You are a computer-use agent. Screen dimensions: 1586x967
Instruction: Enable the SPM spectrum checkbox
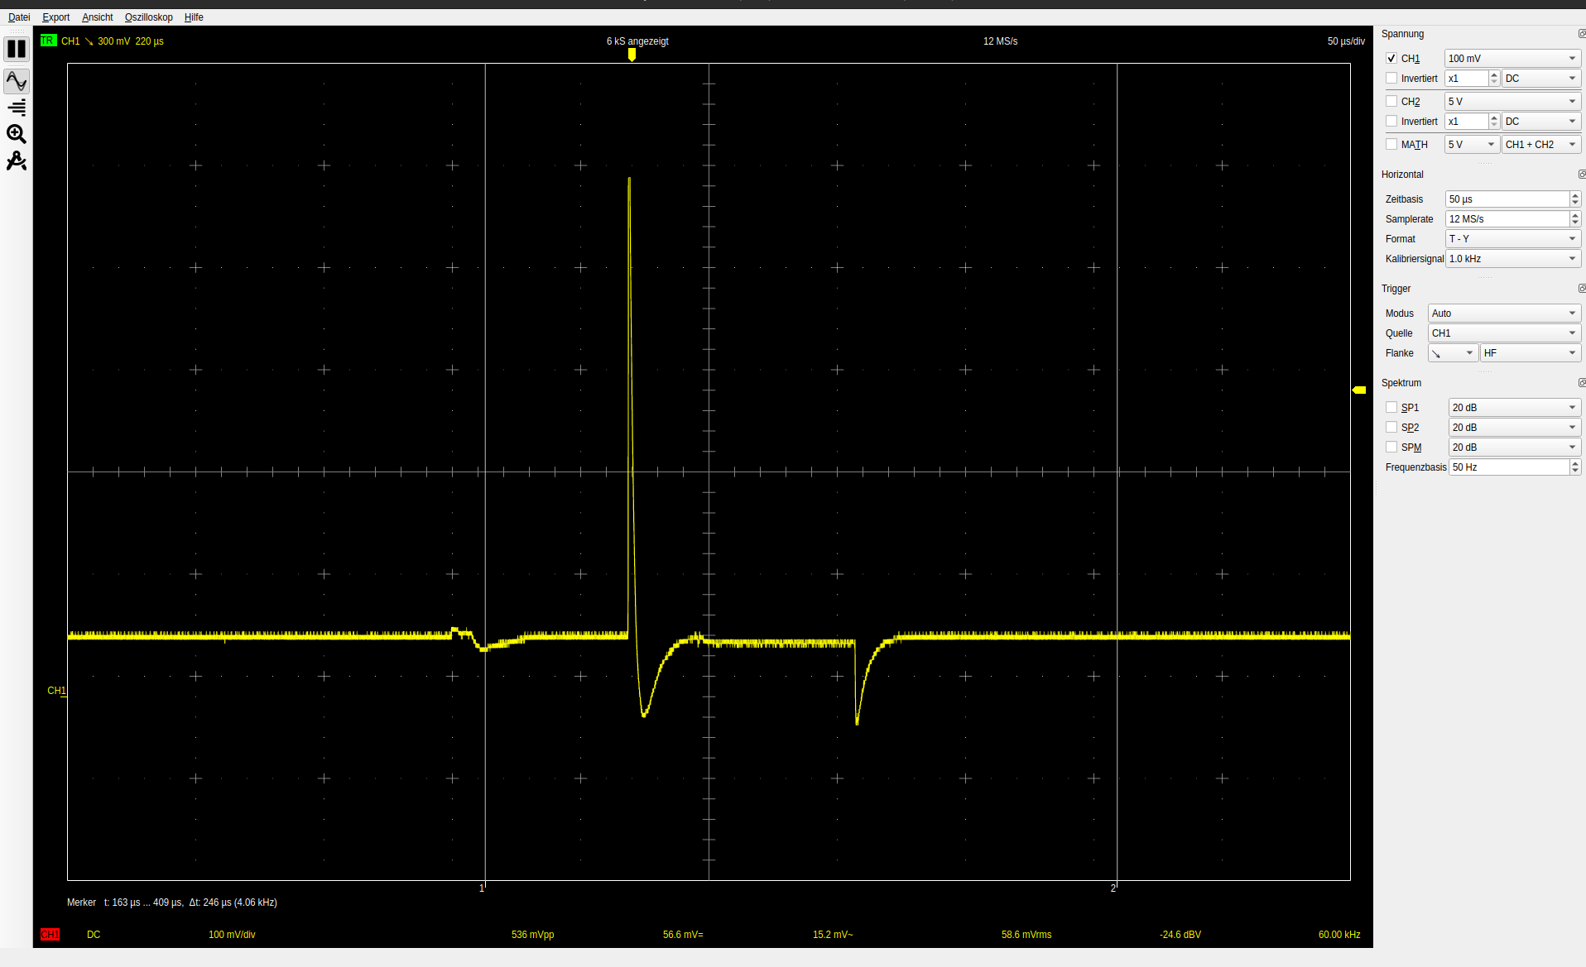[1391, 448]
